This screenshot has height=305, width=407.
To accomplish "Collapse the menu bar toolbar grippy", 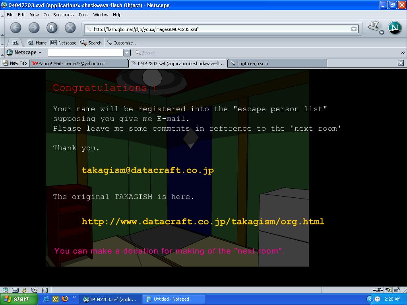I will [x=2, y=15].
